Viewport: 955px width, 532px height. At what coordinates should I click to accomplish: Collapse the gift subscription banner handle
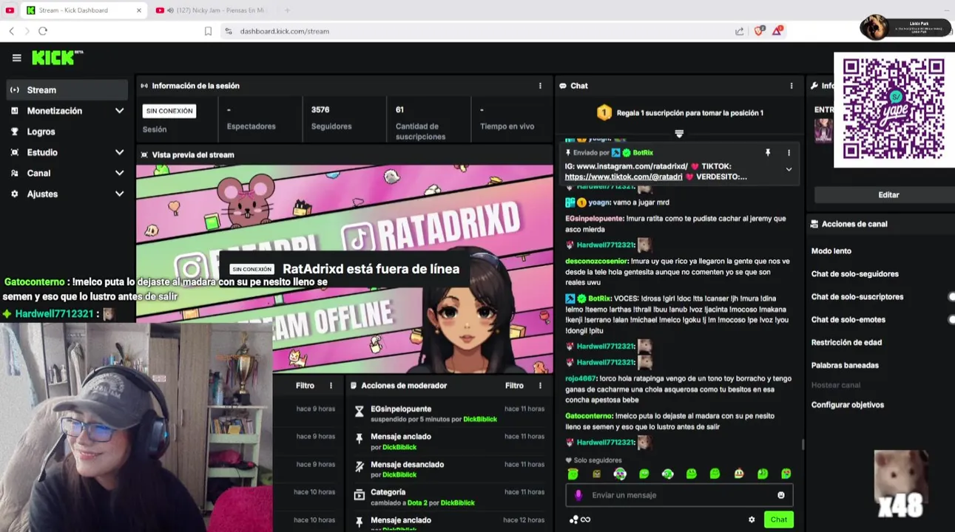(679, 134)
